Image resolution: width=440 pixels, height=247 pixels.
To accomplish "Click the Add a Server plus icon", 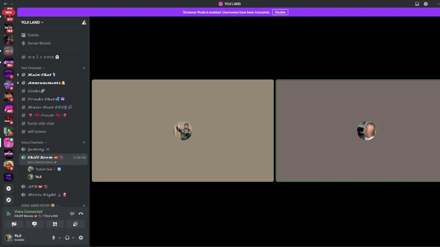I will click(x=9, y=188).
